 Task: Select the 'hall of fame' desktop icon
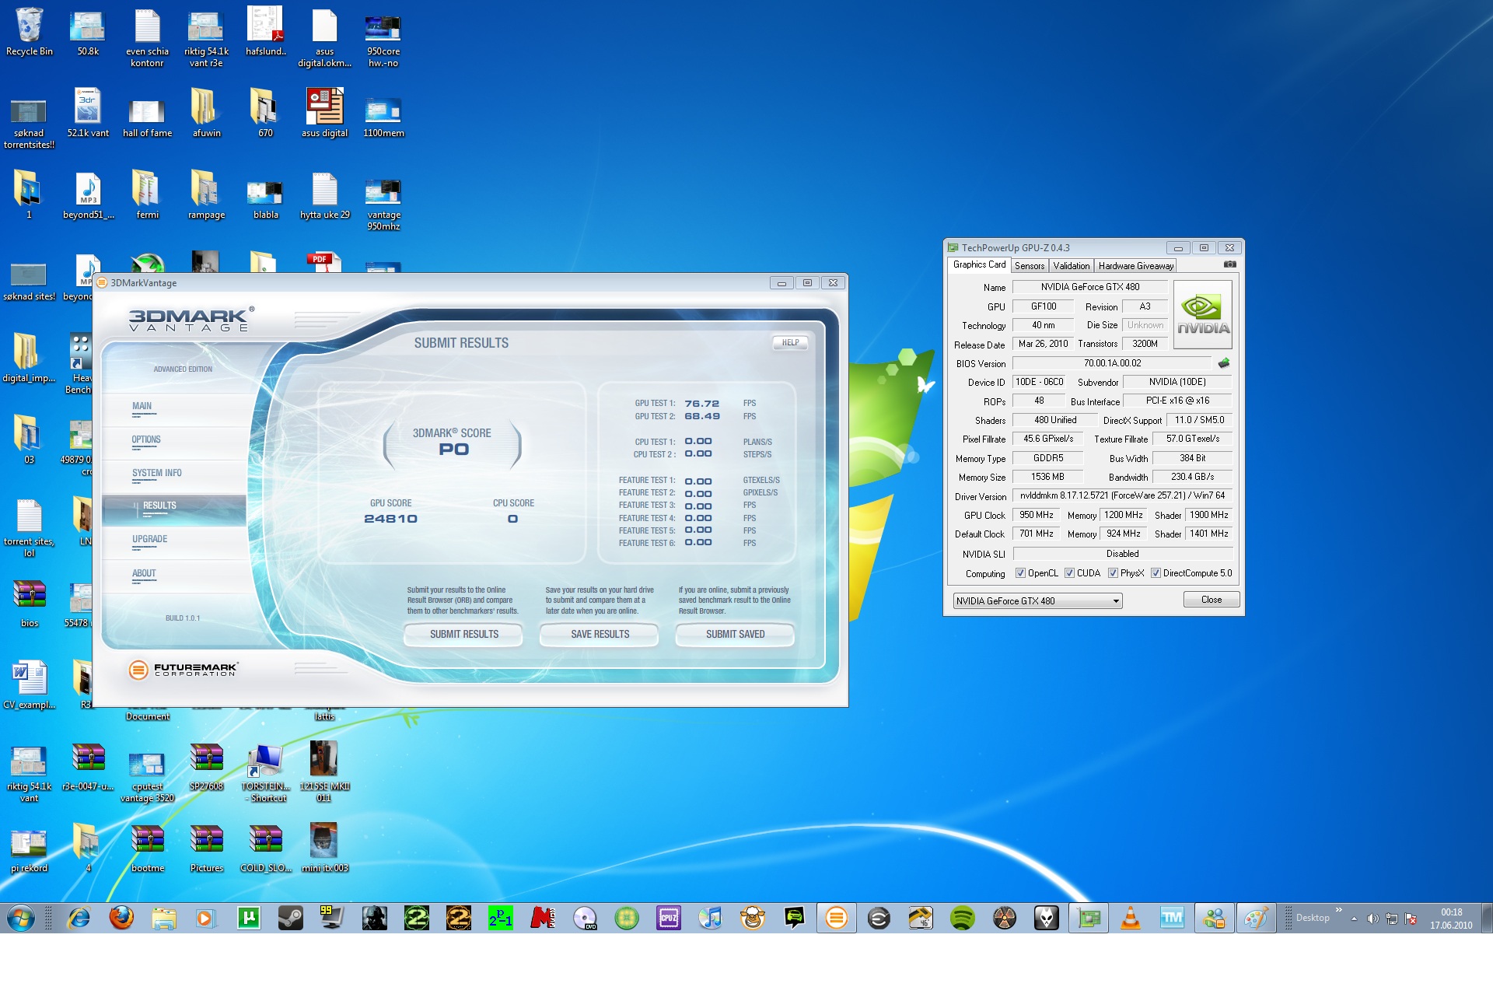click(x=147, y=118)
